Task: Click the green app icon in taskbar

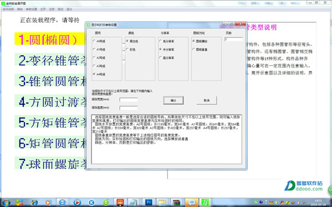Action: pyautogui.click(x=205, y=203)
